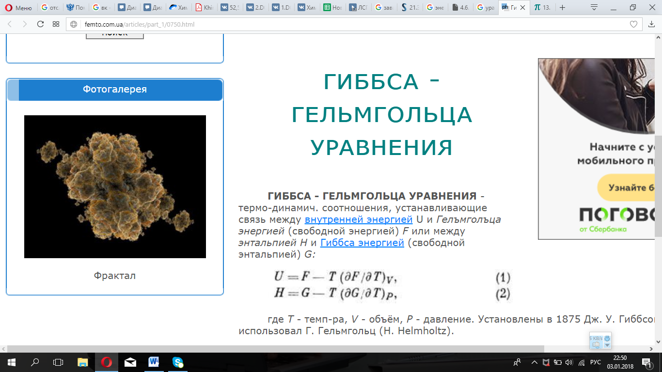
Task: Open File Explorer from taskbar
Action: coord(83,362)
